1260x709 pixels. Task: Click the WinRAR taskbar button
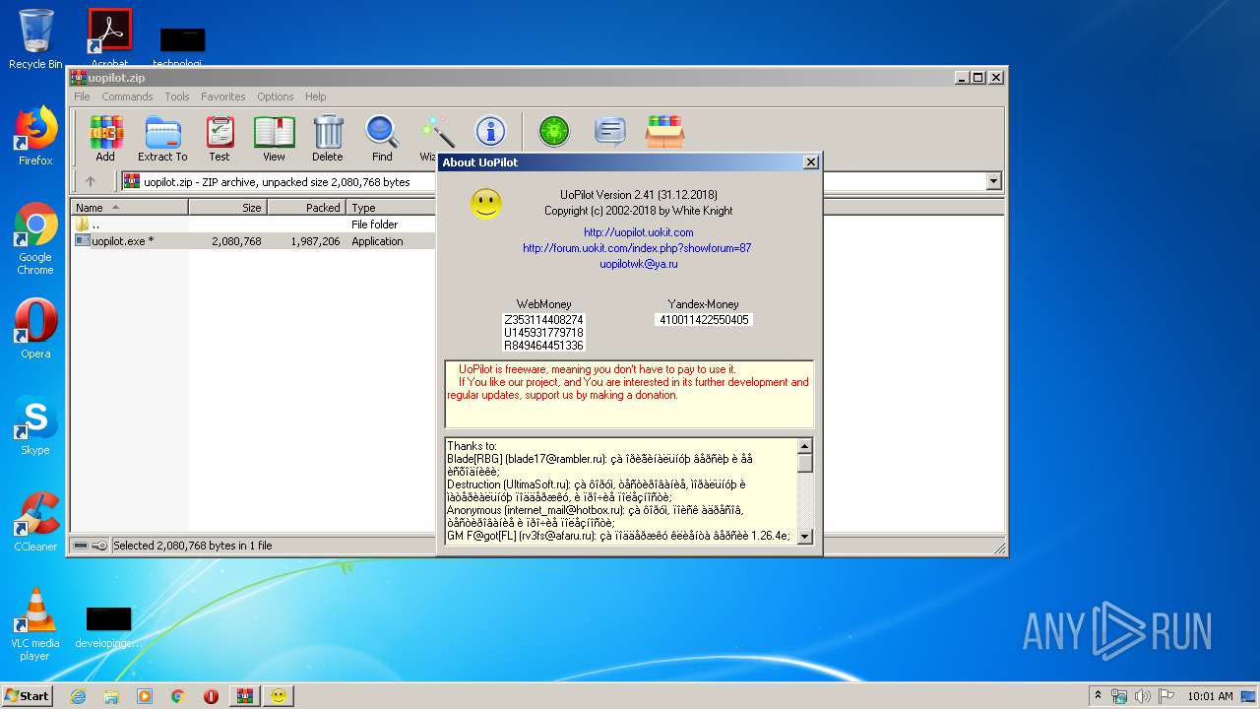(245, 696)
